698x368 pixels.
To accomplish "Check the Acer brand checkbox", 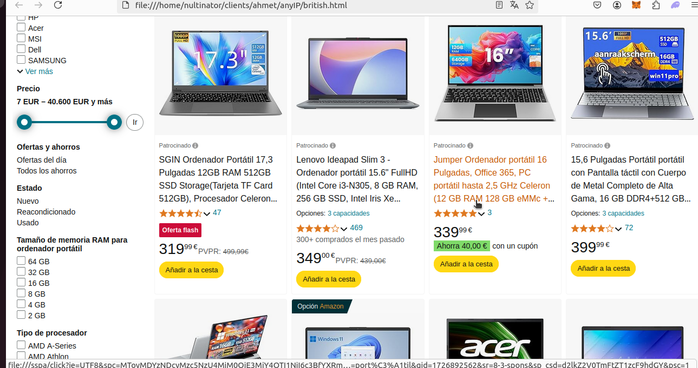I will (21, 28).
